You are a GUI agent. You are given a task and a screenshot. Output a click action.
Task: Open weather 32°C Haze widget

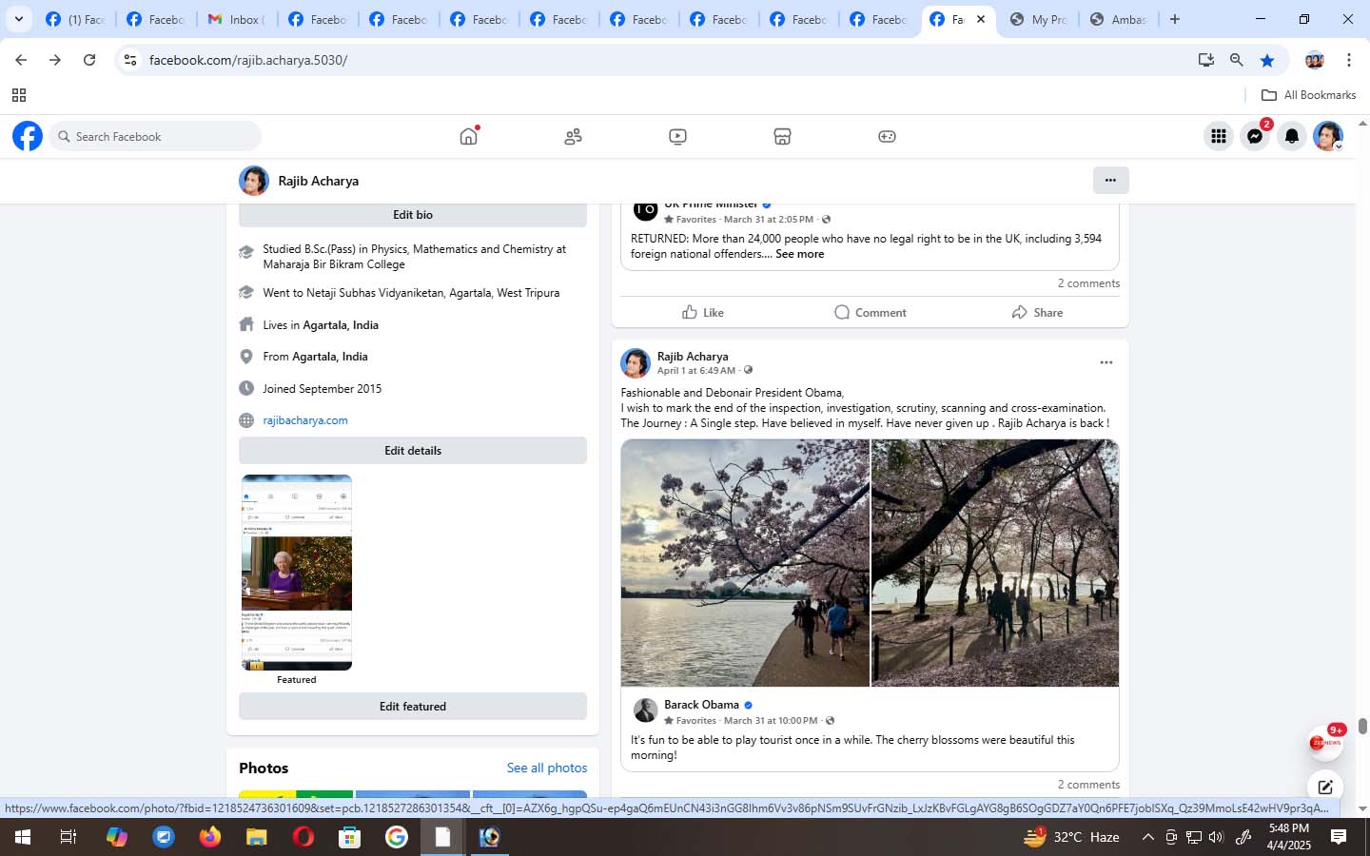coord(1071,837)
